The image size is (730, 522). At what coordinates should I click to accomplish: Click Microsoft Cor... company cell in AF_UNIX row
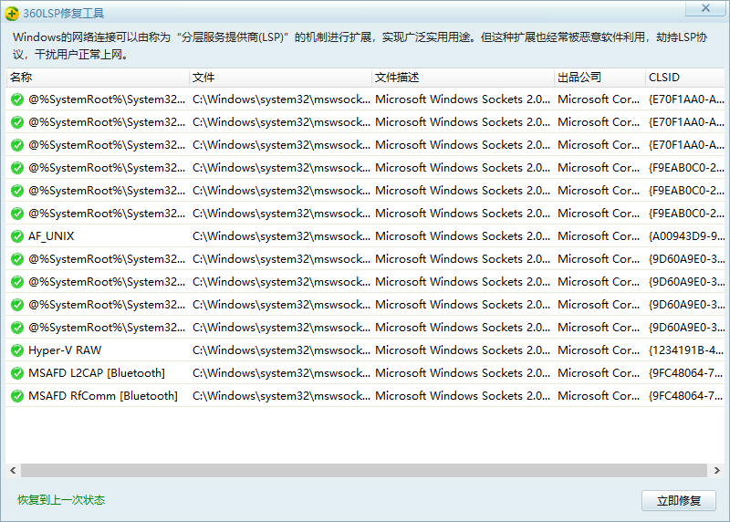pyautogui.click(x=599, y=236)
